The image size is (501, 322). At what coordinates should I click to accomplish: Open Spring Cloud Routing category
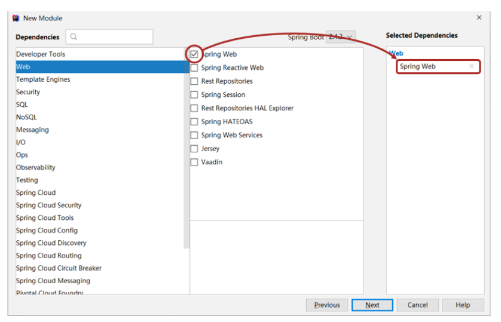tap(100, 256)
